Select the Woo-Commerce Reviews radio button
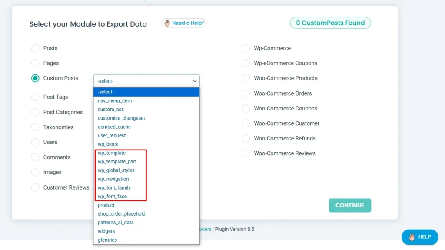Viewport: 445px width, 250px height. (246, 153)
